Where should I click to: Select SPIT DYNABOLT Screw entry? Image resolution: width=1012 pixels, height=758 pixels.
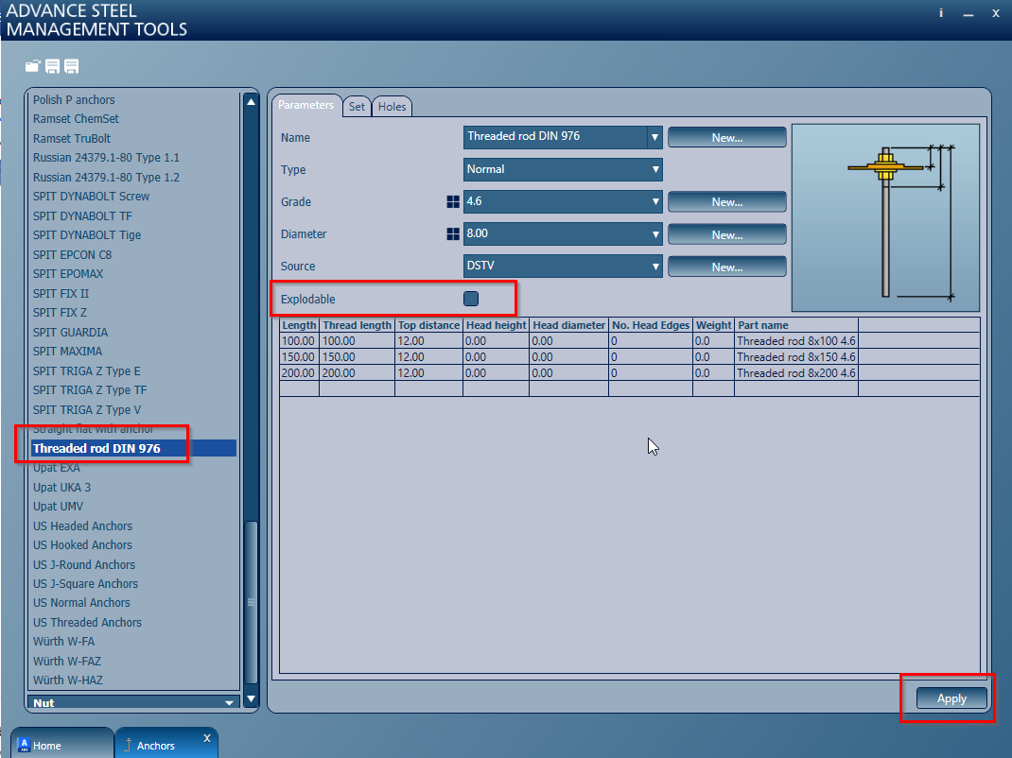click(91, 196)
